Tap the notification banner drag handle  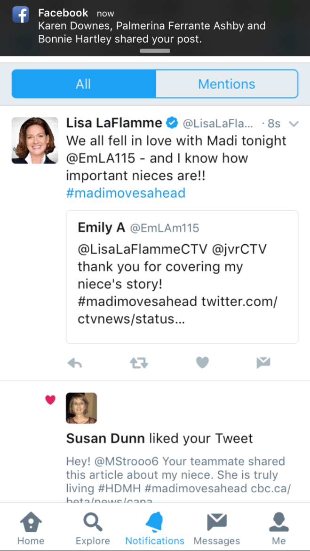tap(155, 51)
